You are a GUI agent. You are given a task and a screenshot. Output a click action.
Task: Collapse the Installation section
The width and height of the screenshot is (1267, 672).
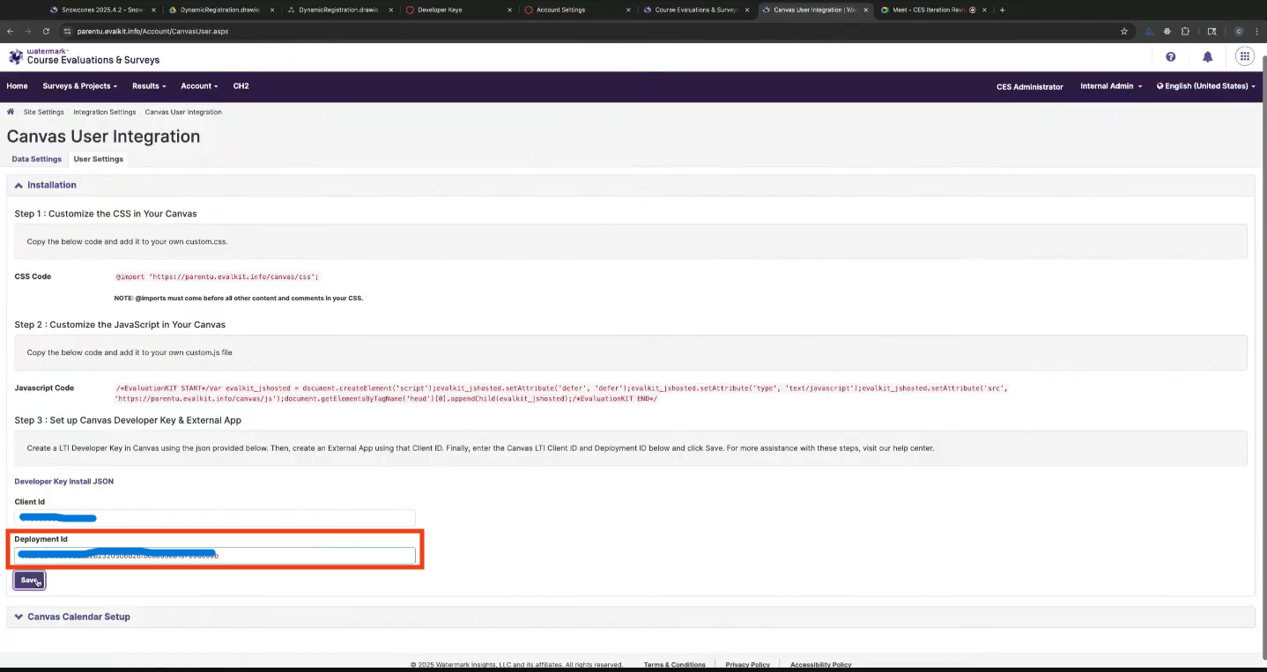coord(631,185)
